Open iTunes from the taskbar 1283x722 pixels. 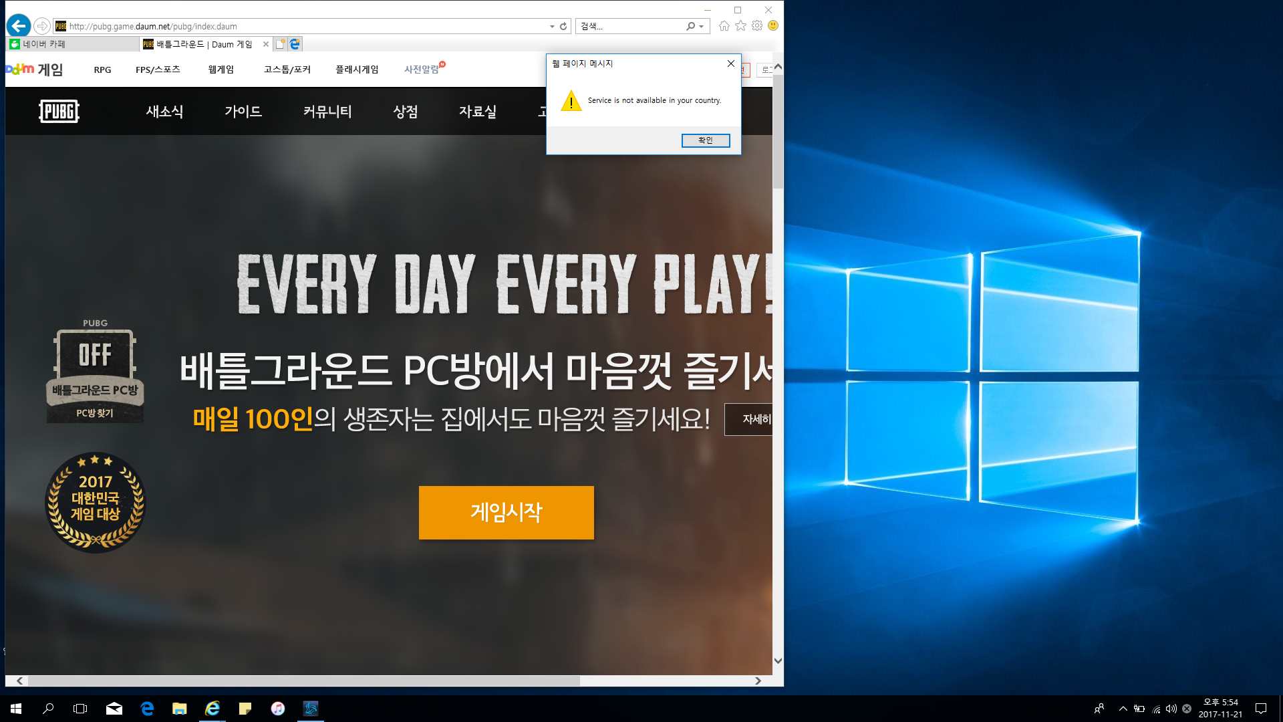pos(278,709)
